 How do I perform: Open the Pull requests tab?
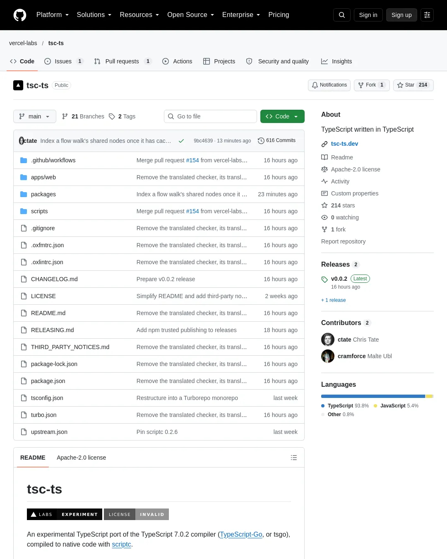click(x=123, y=61)
